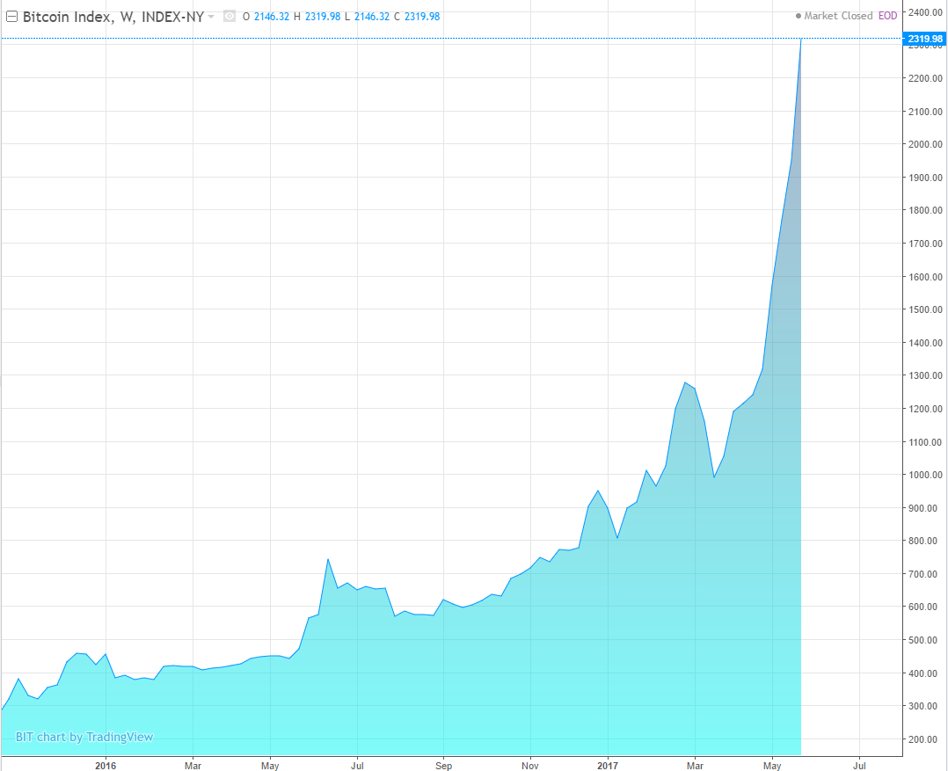Click the low value 2146.32 after L
The width and height of the screenshot is (948, 771).
click(x=372, y=17)
